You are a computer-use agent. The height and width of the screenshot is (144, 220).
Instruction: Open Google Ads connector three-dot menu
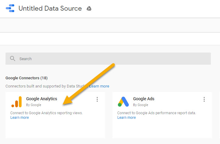point(204,99)
